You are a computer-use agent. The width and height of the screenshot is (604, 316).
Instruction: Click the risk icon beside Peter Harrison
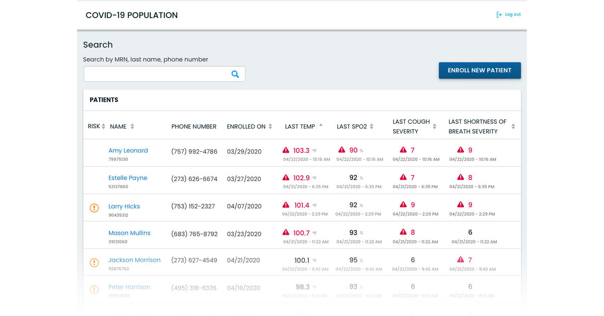tap(94, 290)
